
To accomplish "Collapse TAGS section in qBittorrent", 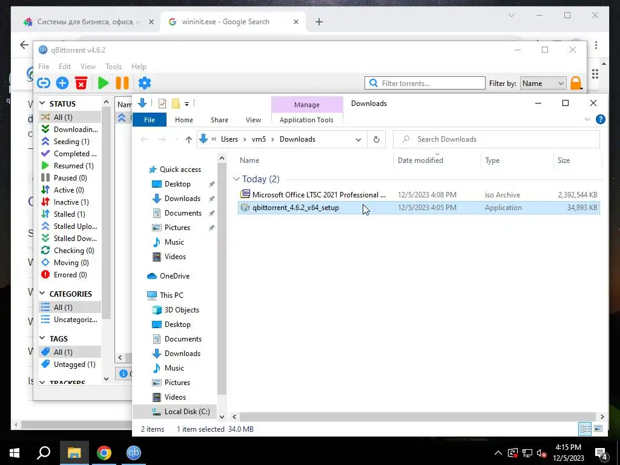I will 42,338.
